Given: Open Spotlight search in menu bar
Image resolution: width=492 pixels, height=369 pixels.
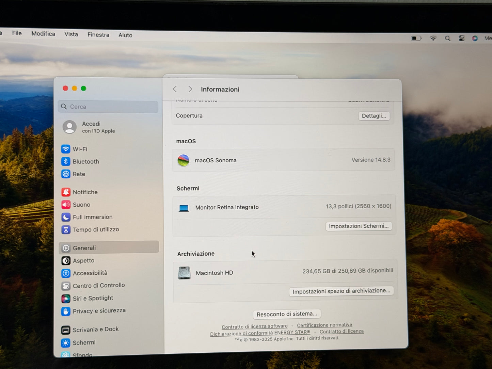Looking at the screenshot, I should tap(447, 38).
